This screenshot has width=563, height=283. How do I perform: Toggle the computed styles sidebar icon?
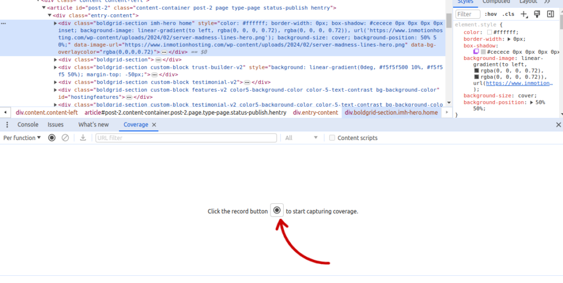coord(550,14)
